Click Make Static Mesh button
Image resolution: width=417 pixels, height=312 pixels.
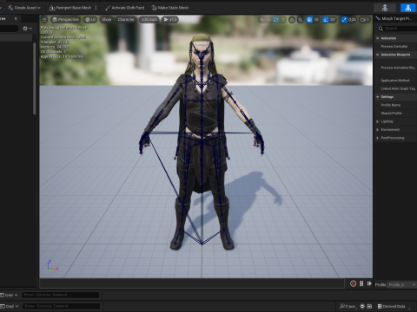pos(170,8)
